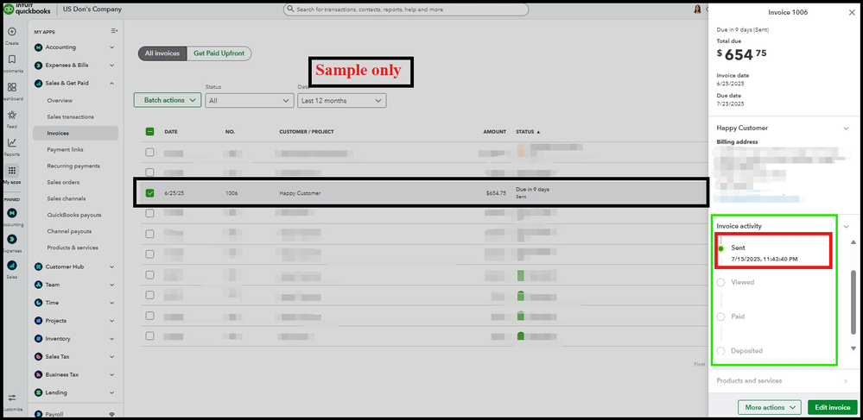Click the Payroll row's diamond badge icon
Viewport: 863px width, 420px height.
pos(111,415)
